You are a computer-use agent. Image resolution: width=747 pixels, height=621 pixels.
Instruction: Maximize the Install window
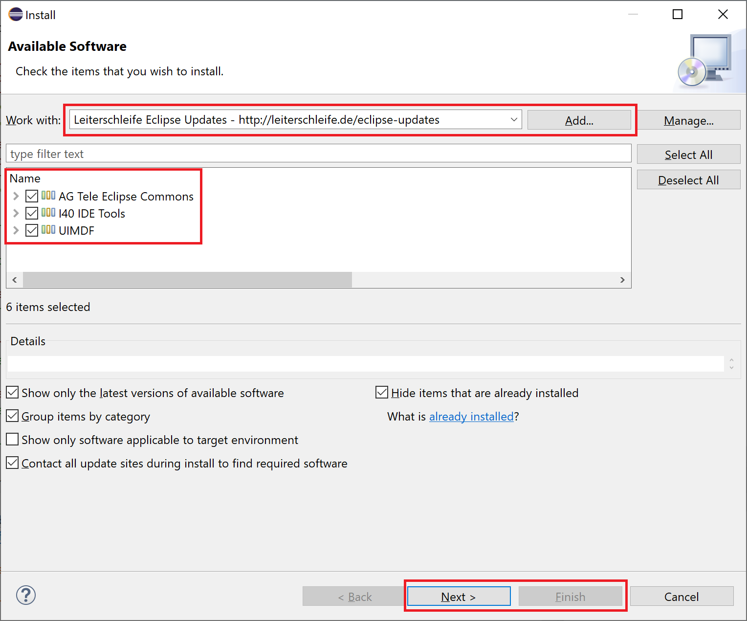point(678,14)
